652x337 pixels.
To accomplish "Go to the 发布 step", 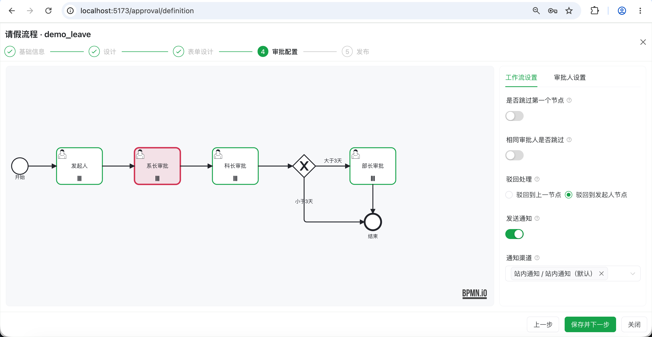I will [356, 52].
